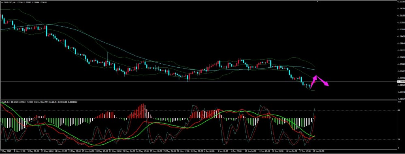This screenshot has height=154, width=405.
Task: Click the GBPUSD,H4 symbol label
Action: click(x=10, y=2)
